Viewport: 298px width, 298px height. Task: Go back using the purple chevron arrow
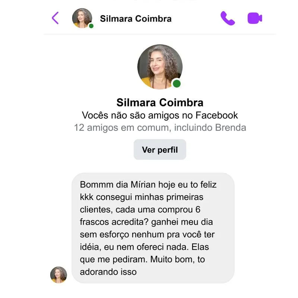coord(55,18)
